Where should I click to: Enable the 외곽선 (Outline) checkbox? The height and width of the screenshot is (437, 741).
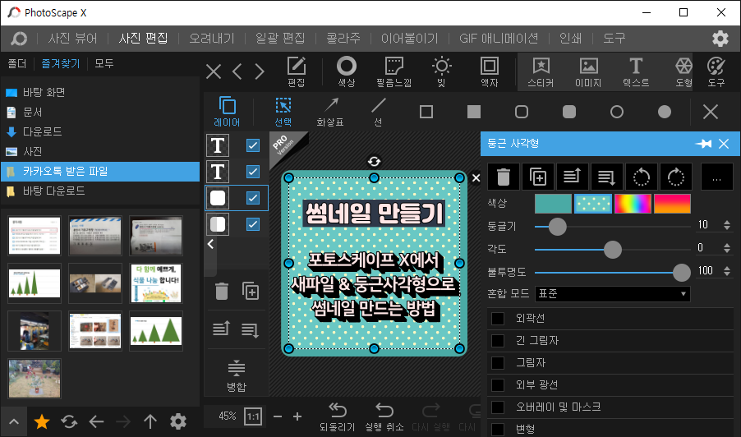498,319
